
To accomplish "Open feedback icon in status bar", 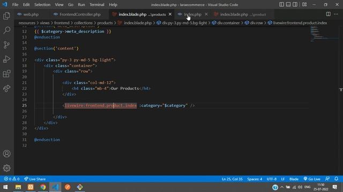I will 327,179.
